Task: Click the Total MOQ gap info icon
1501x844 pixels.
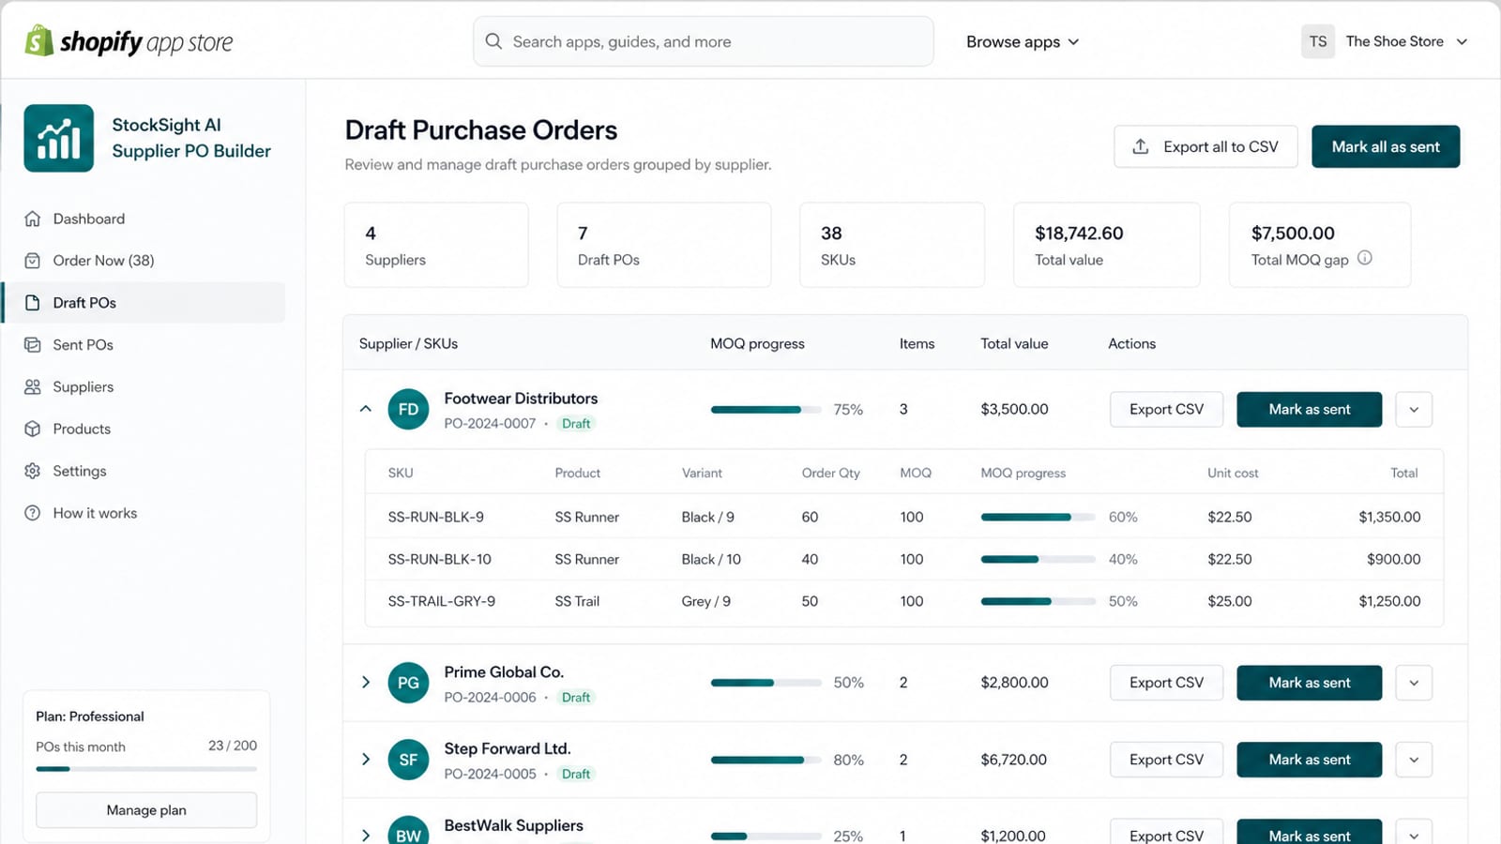Action: pyautogui.click(x=1365, y=258)
